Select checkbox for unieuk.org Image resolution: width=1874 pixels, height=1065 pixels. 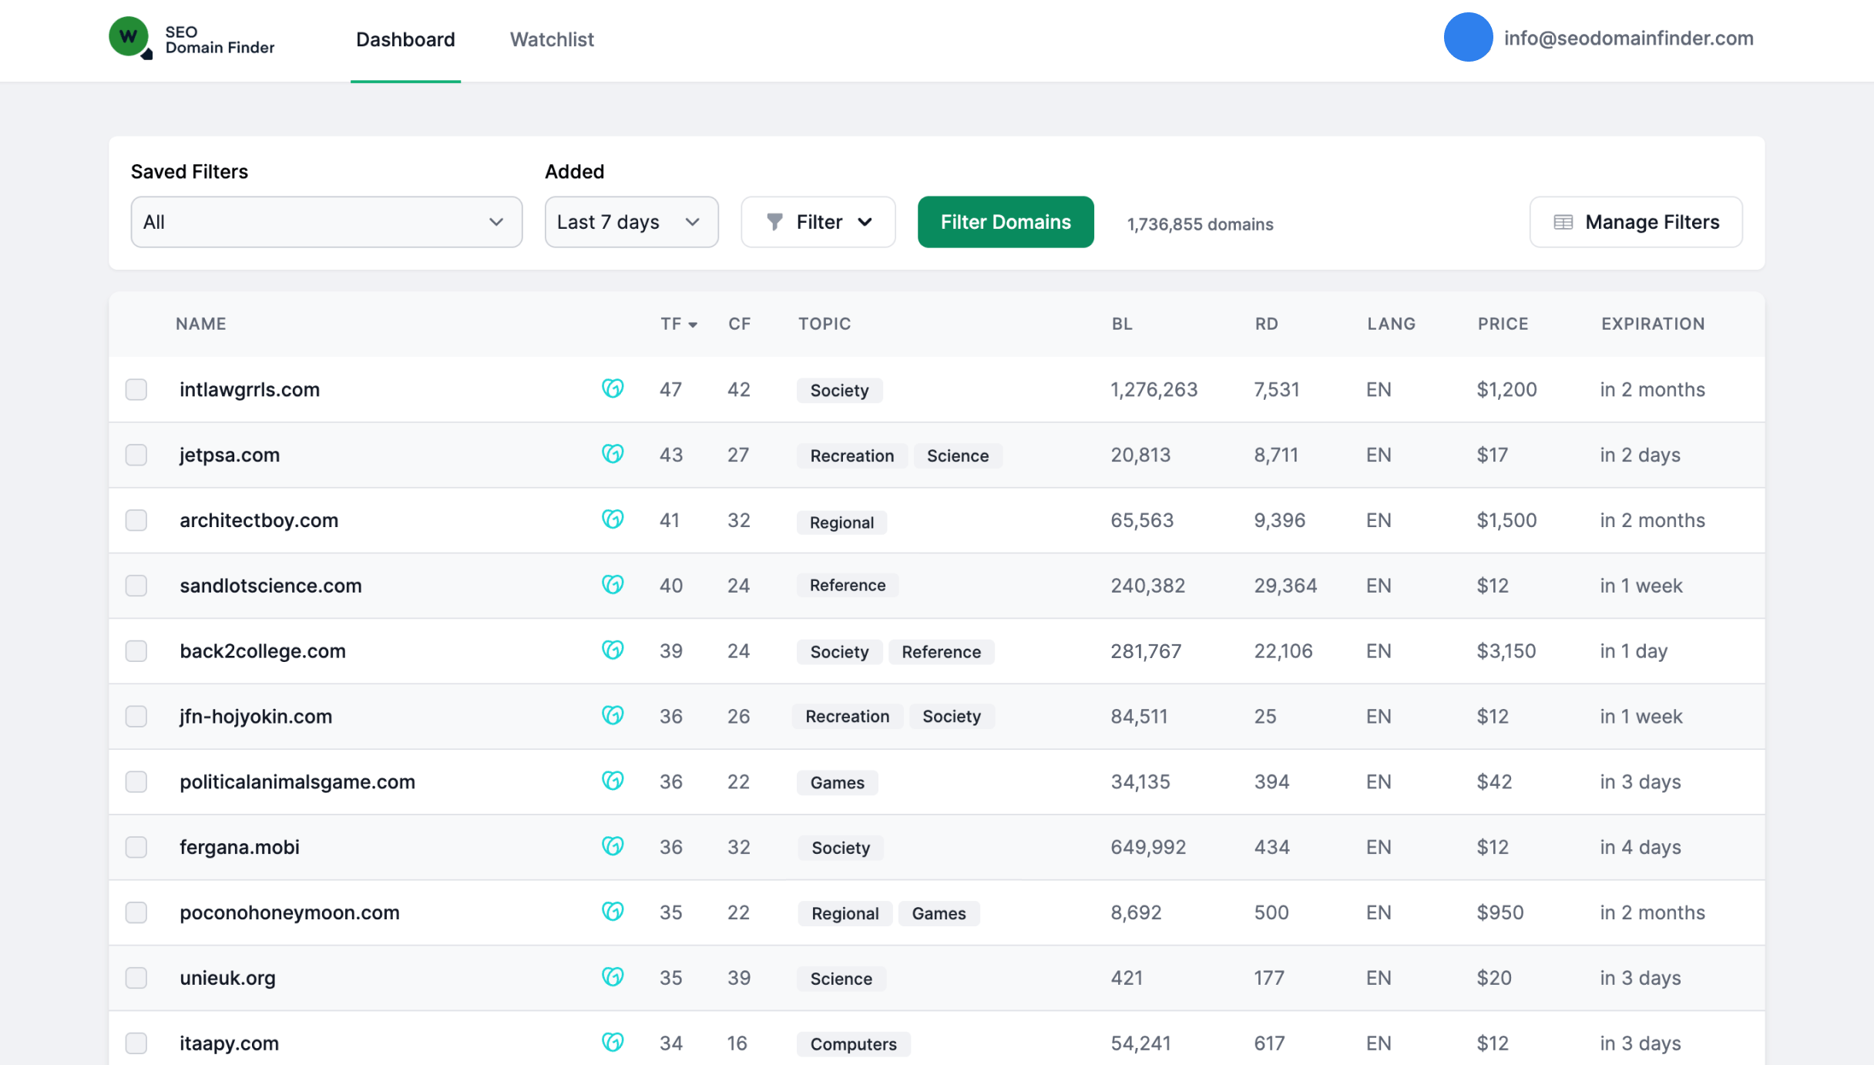pyautogui.click(x=136, y=979)
